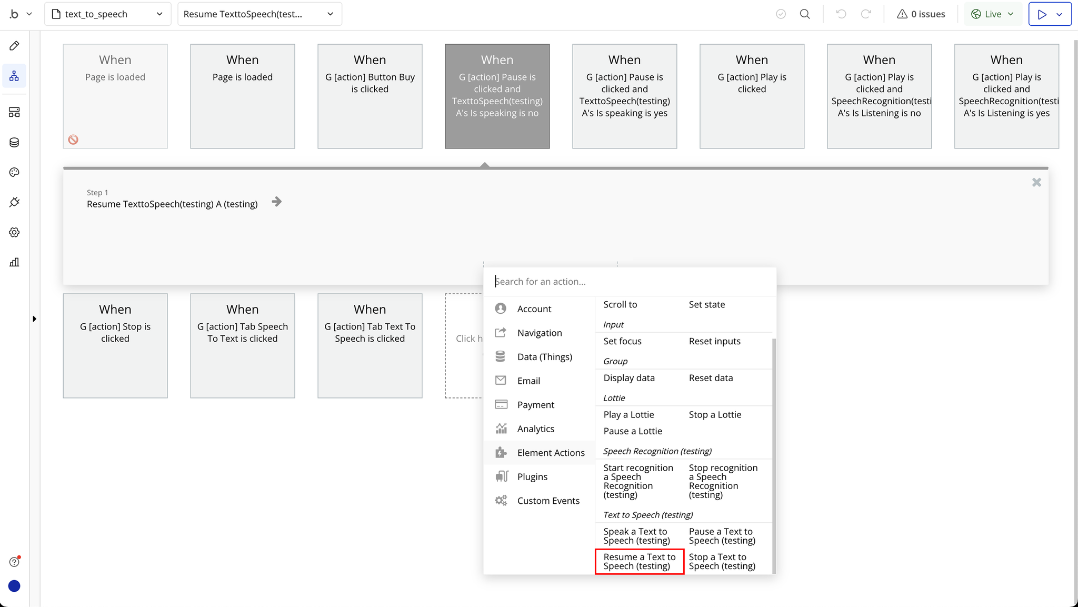
Task: Open the Settings gear icon in sidebar
Action: tap(14, 232)
